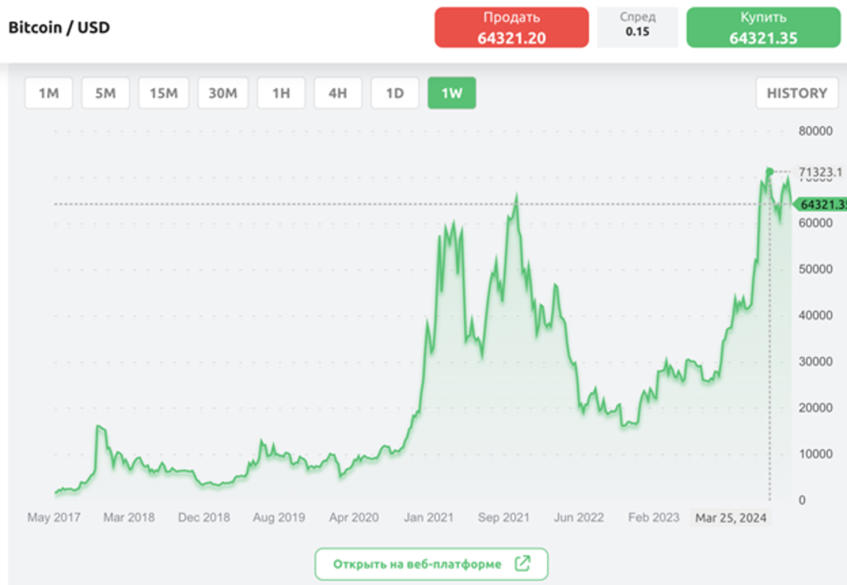Click the active 1W timeframe button
Screen dimensions: 847x585
click(x=452, y=93)
